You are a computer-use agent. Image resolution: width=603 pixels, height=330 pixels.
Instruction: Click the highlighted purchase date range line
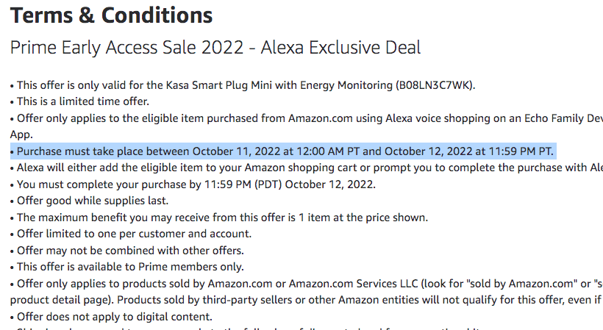click(283, 151)
